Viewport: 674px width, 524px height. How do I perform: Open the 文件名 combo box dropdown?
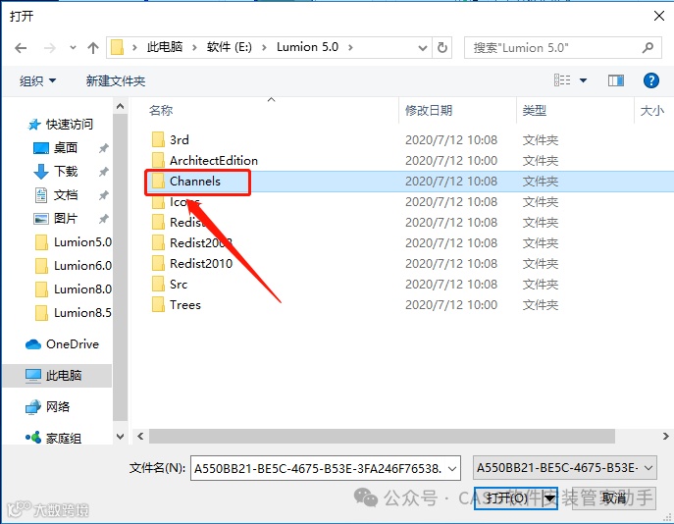(x=452, y=468)
